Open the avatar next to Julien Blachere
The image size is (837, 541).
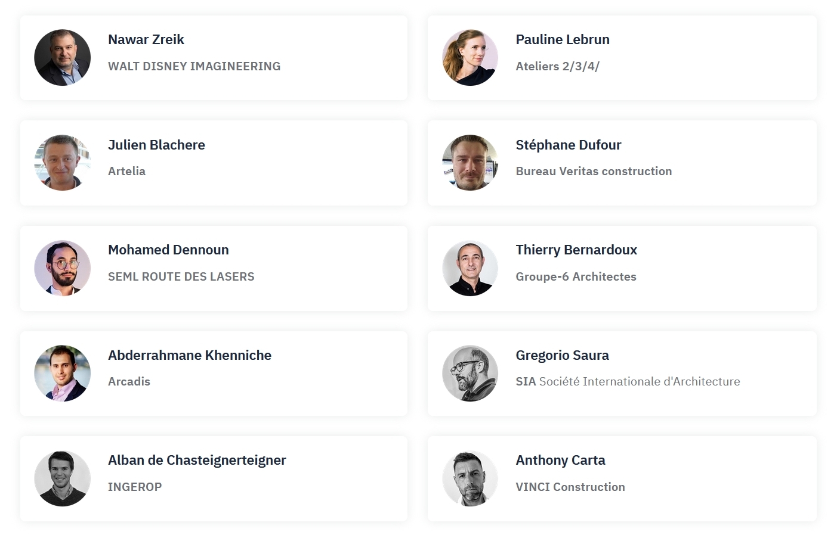coord(63,163)
